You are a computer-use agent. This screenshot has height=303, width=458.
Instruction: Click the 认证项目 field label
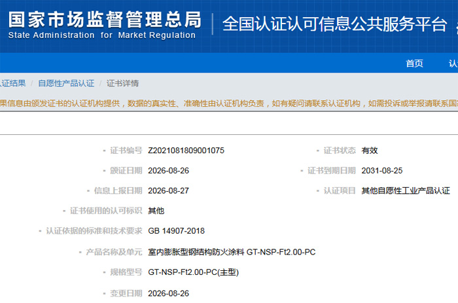tap(340, 191)
